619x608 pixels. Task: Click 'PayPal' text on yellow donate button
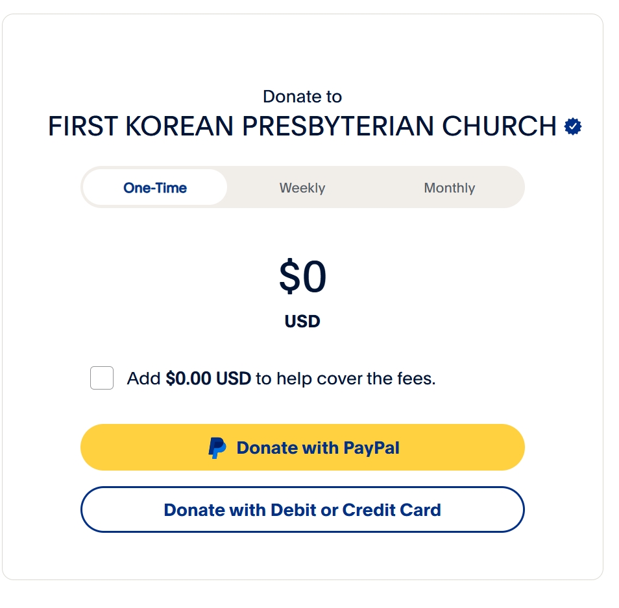(x=372, y=449)
